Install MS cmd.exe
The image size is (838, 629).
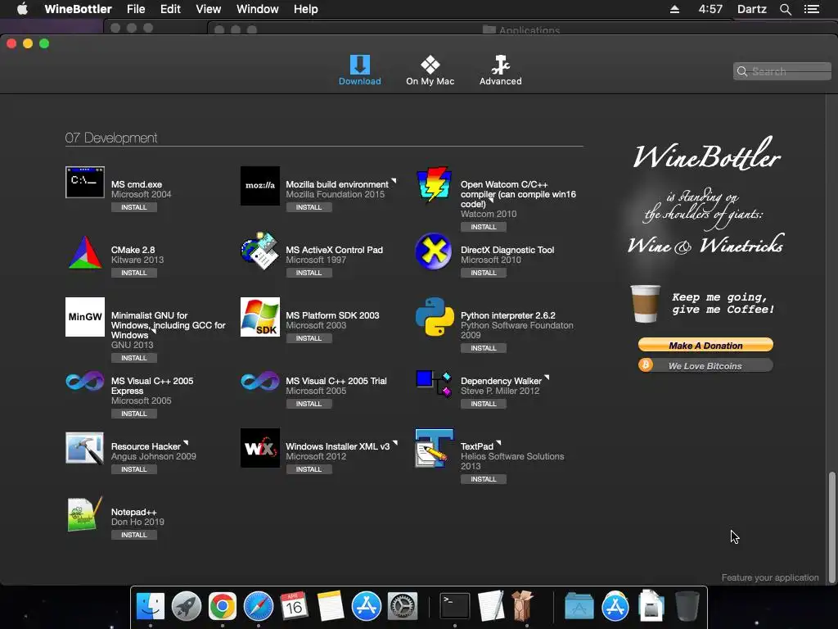[x=133, y=207]
